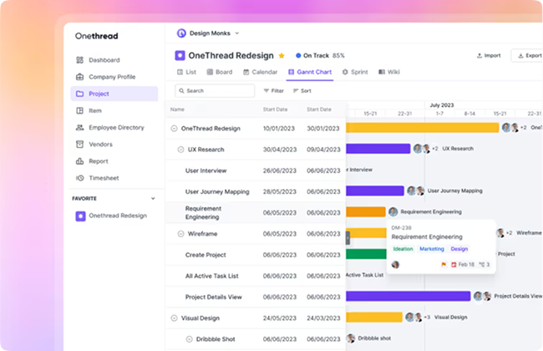Collapse the Favorite section chevron

[x=153, y=199]
